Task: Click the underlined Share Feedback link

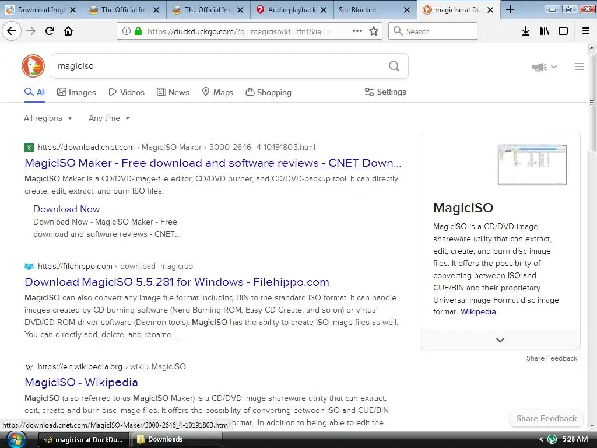Action: pyautogui.click(x=552, y=358)
